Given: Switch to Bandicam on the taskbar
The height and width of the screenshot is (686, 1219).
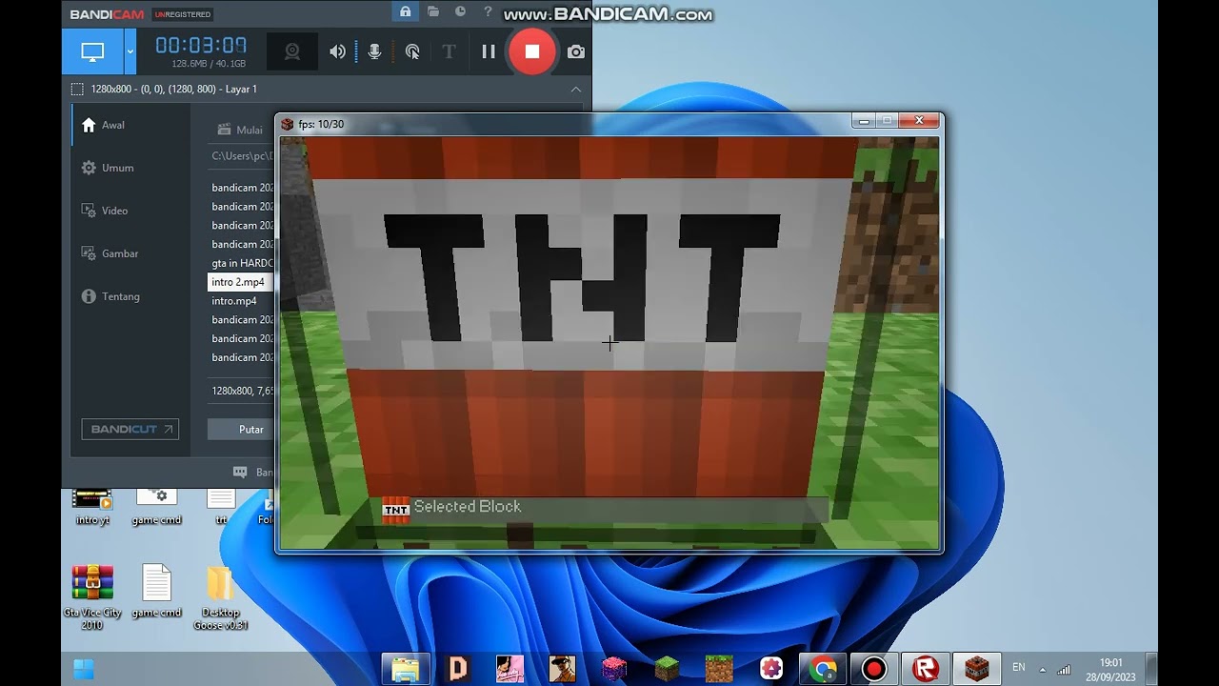Looking at the screenshot, I should pos(874,669).
